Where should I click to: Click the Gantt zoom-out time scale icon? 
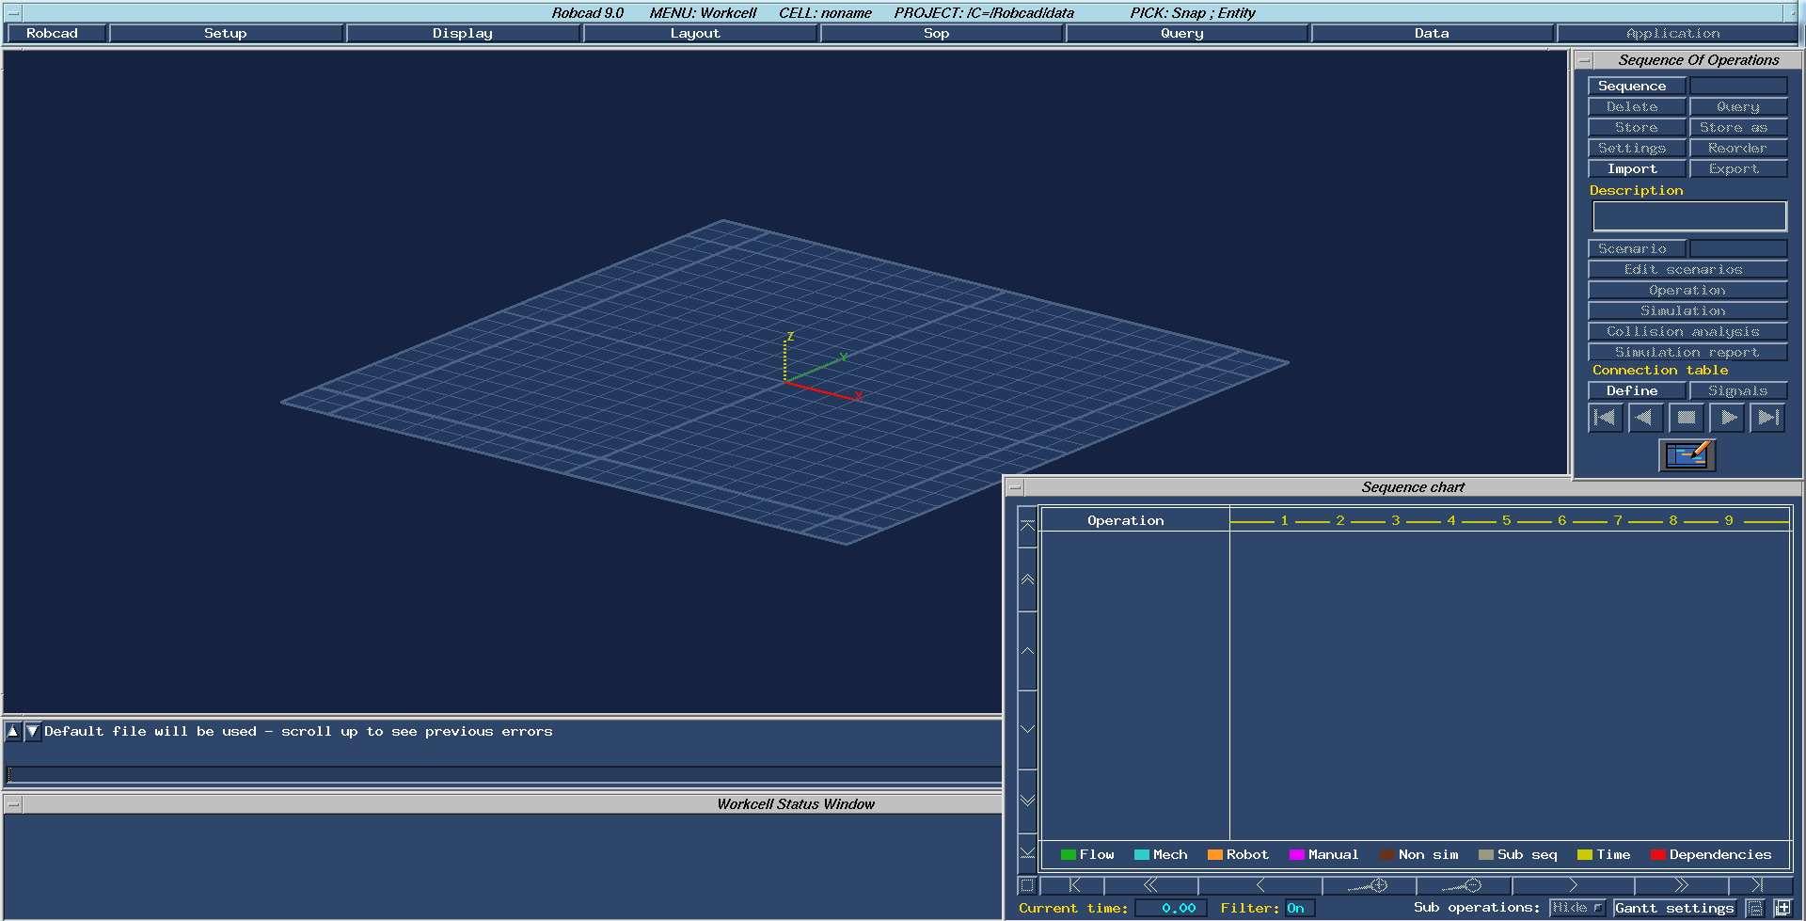click(x=1463, y=885)
